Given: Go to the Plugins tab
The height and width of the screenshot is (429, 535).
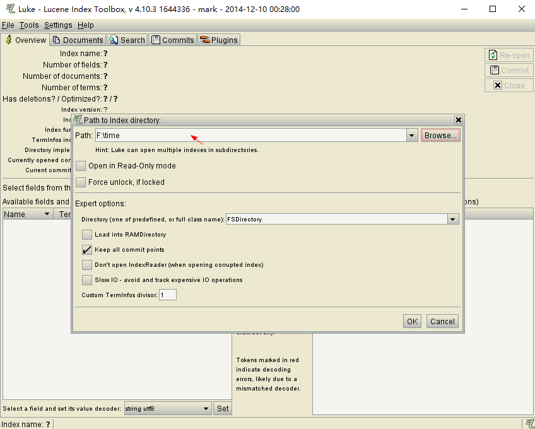Looking at the screenshot, I should [219, 40].
